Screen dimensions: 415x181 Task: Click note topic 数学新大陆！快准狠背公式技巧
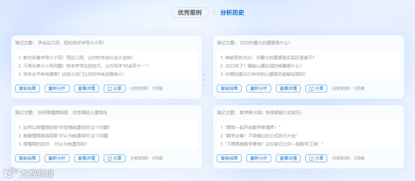tap(271, 112)
